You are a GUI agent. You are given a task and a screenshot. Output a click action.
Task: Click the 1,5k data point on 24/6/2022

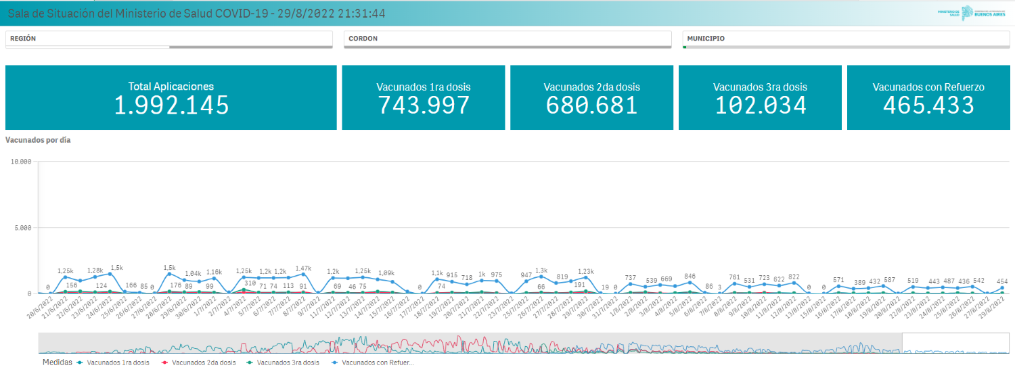click(110, 274)
